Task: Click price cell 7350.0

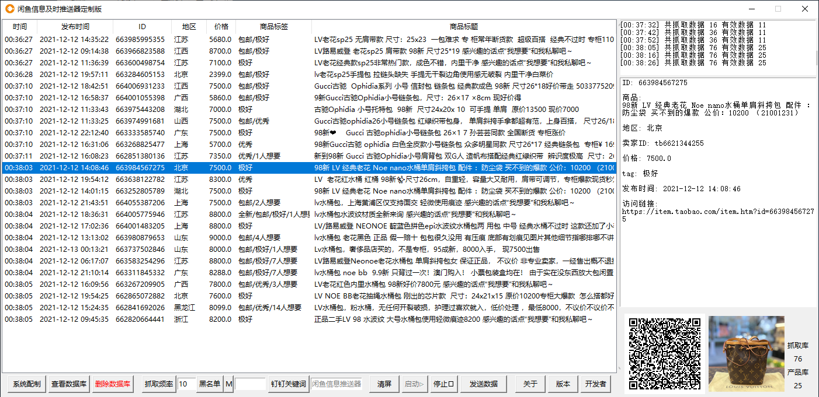Action: click(221, 156)
